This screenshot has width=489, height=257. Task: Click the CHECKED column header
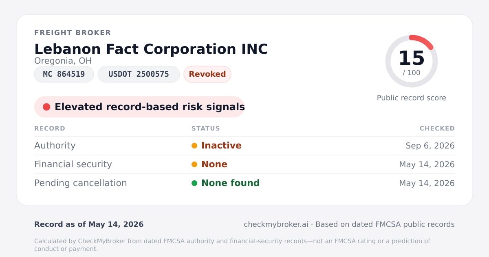[437, 128]
